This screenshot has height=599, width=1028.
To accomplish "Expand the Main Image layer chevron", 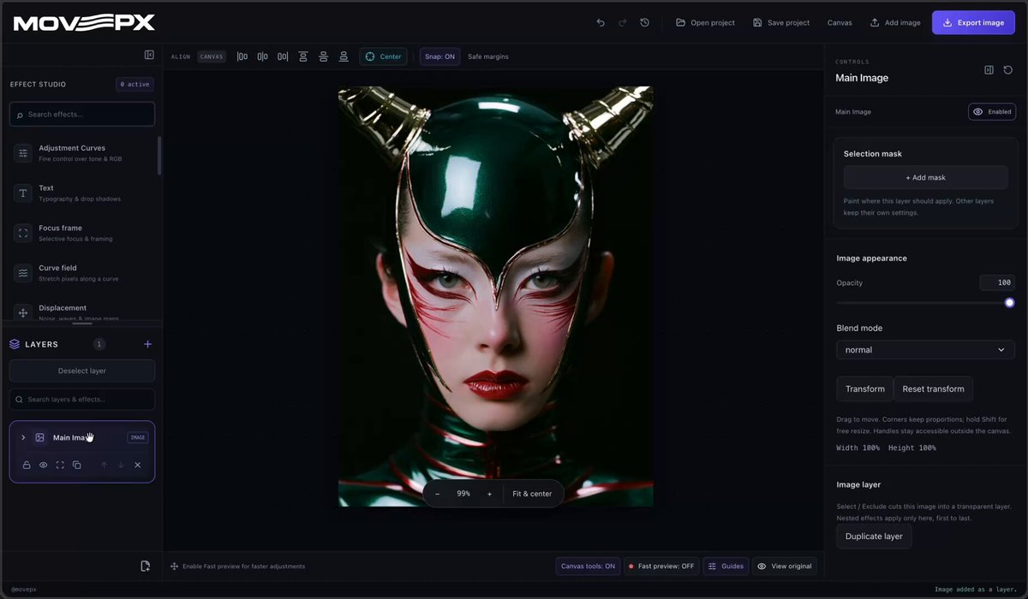I will coord(23,437).
